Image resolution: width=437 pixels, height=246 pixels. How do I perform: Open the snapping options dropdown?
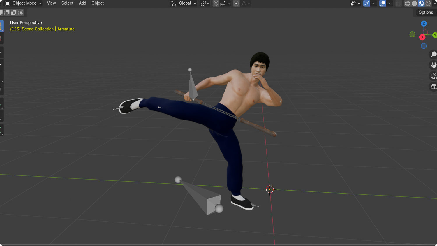coord(225,3)
